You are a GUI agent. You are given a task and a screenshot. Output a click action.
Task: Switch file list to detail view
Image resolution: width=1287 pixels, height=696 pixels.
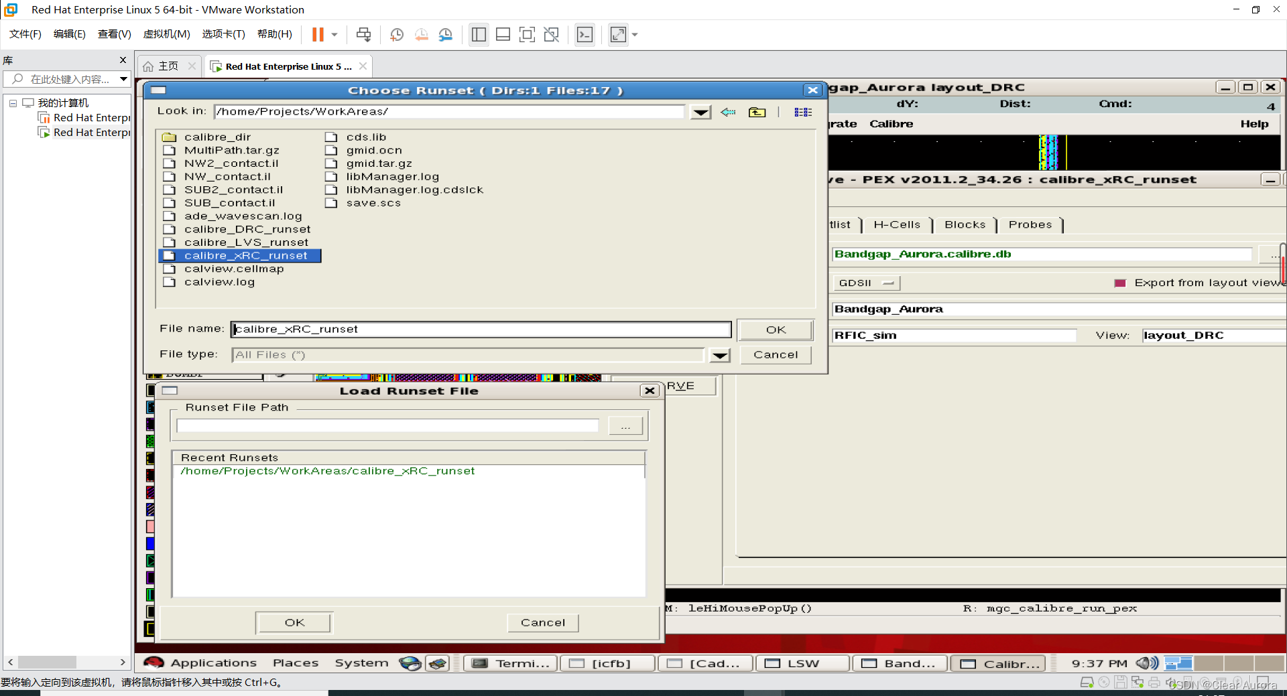803,112
